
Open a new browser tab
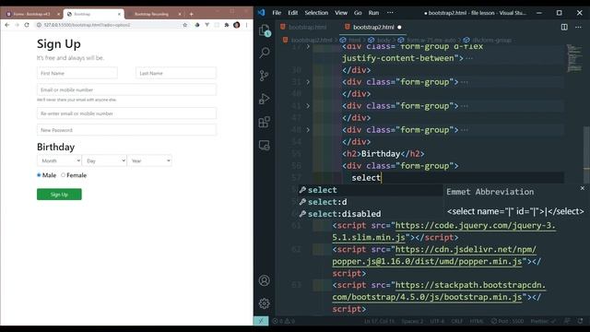coord(191,15)
